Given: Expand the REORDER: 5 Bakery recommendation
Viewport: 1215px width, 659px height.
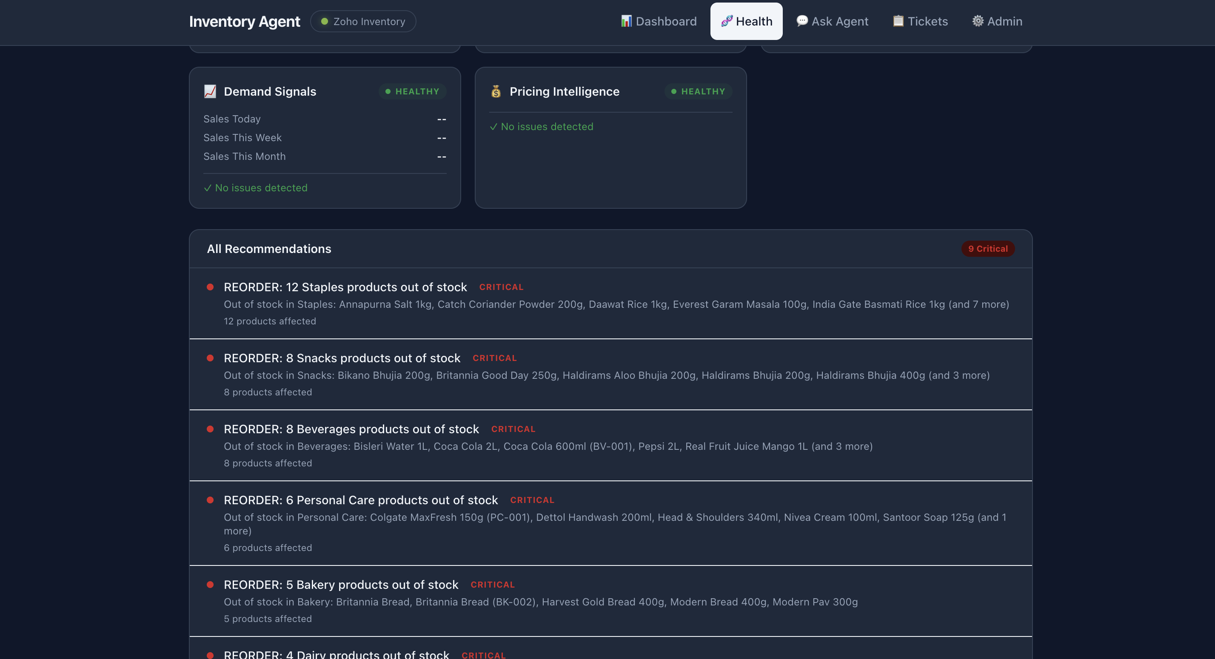Looking at the screenshot, I should tap(340, 584).
